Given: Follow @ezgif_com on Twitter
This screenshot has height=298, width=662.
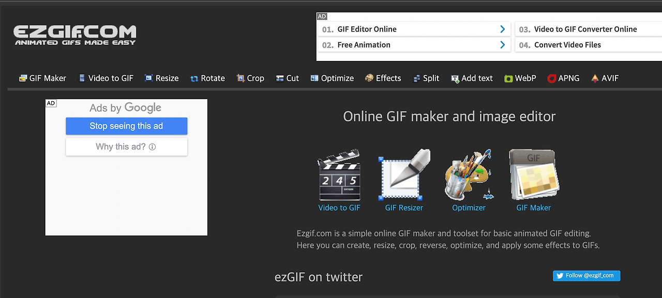Looking at the screenshot, I should click(586, 276).
